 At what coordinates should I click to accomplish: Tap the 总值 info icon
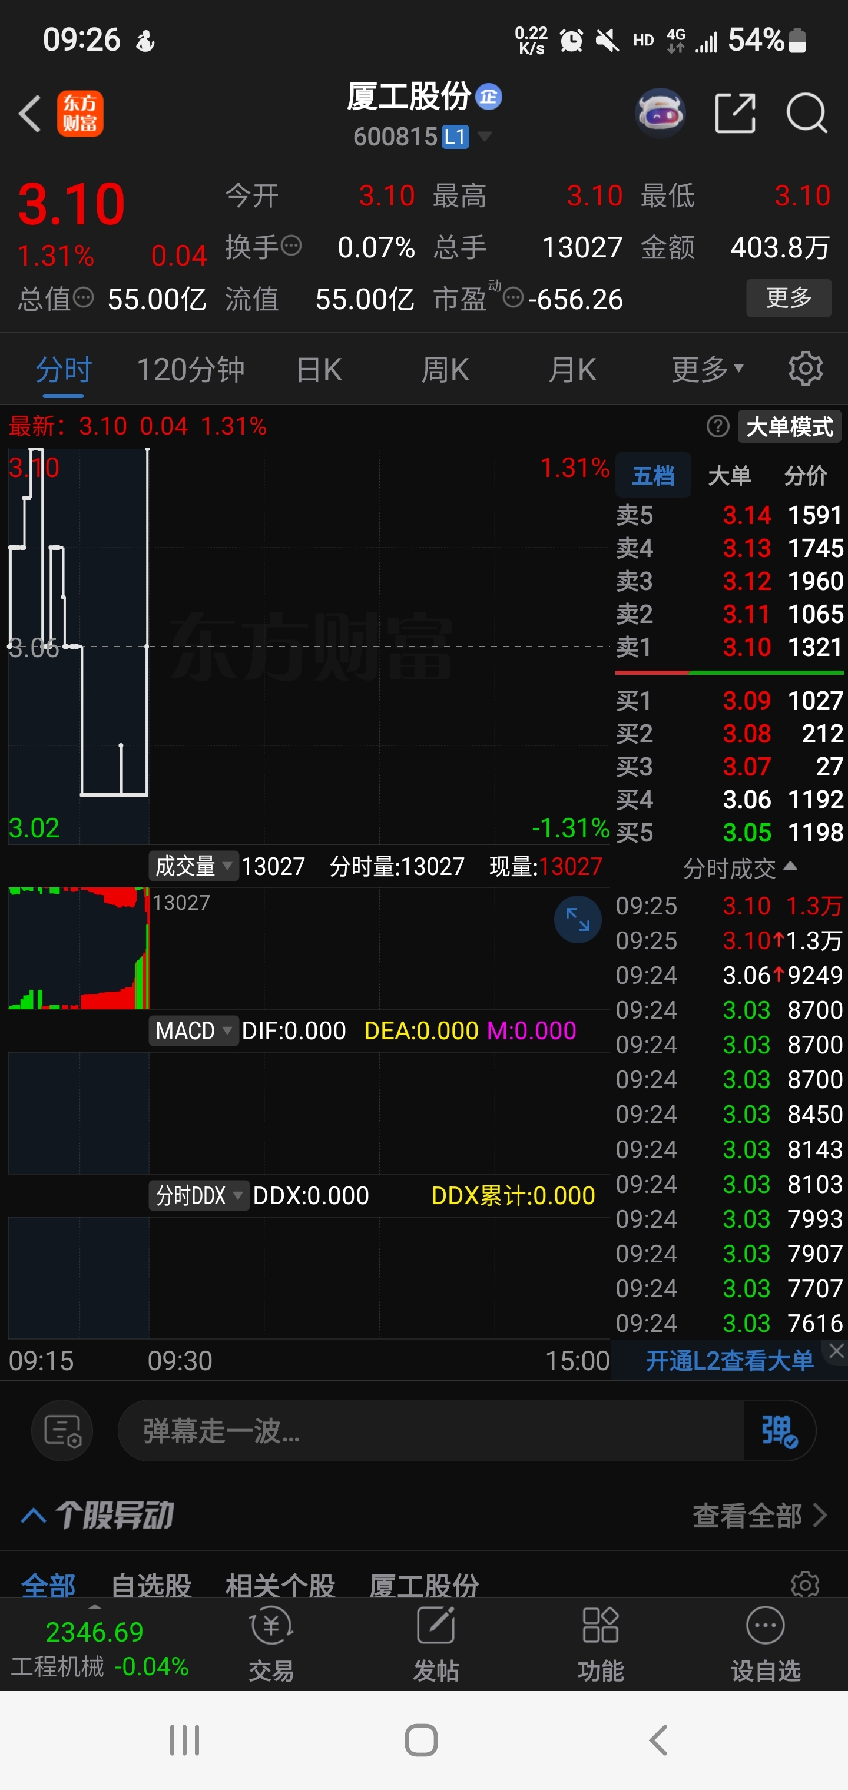point(84,298)
